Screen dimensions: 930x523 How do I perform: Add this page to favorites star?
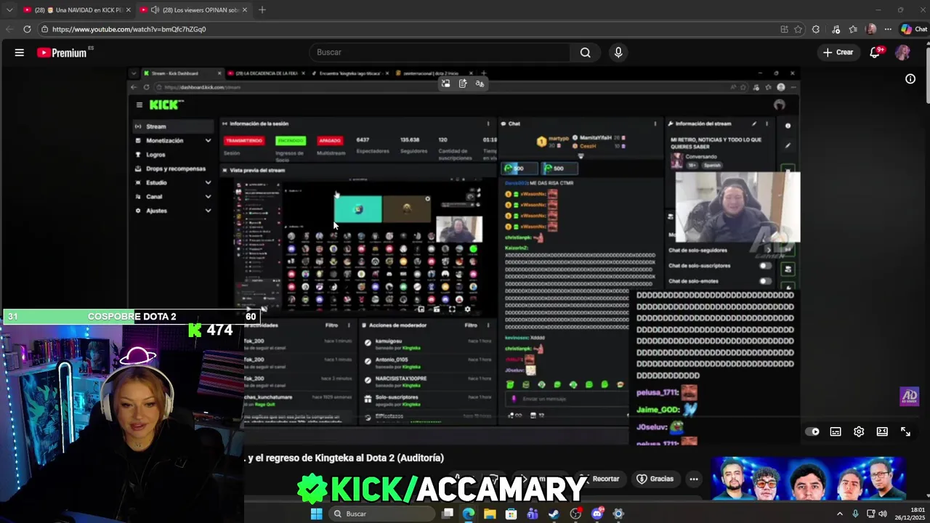coord(798,29)
